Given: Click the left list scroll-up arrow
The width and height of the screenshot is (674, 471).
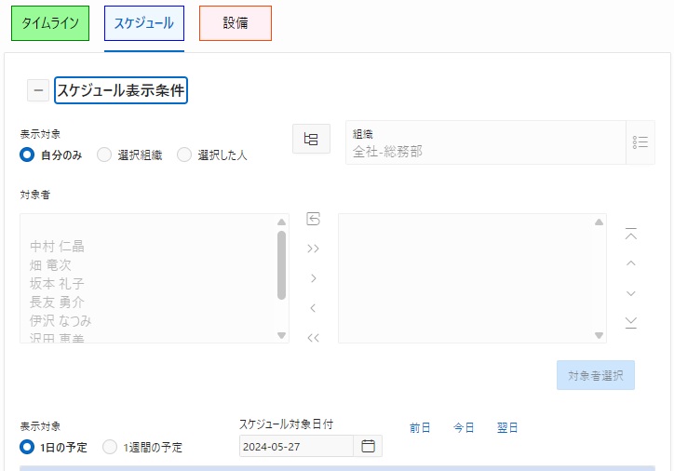Looking at the screenshot, I should 281,222.
